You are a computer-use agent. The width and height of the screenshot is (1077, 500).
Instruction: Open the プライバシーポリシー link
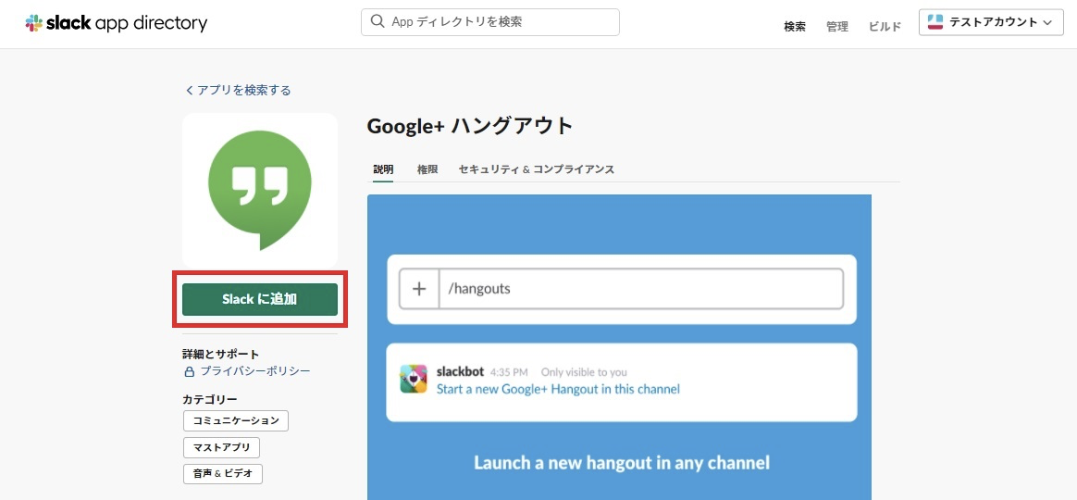pos(254,370)
